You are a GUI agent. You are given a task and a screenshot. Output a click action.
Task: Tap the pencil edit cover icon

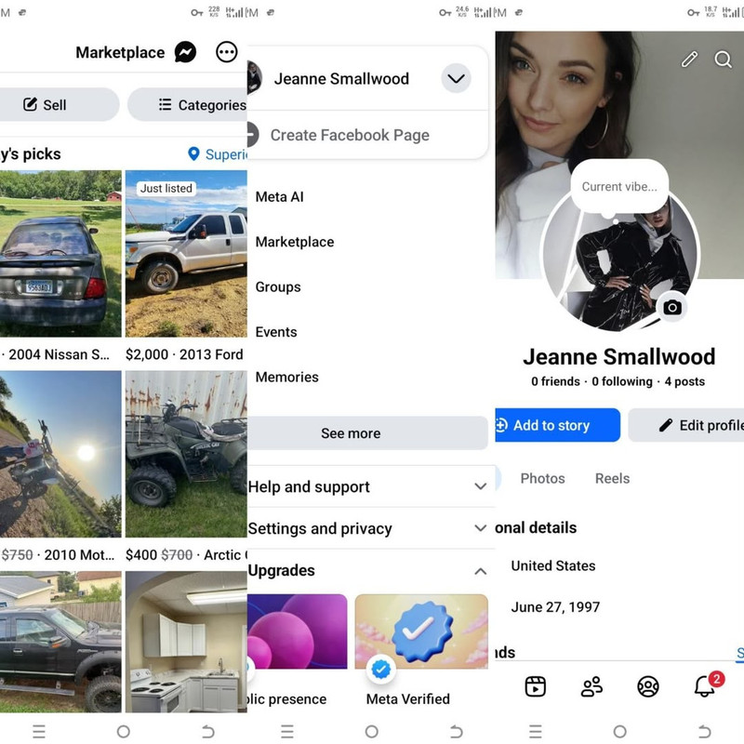(689, 60)
